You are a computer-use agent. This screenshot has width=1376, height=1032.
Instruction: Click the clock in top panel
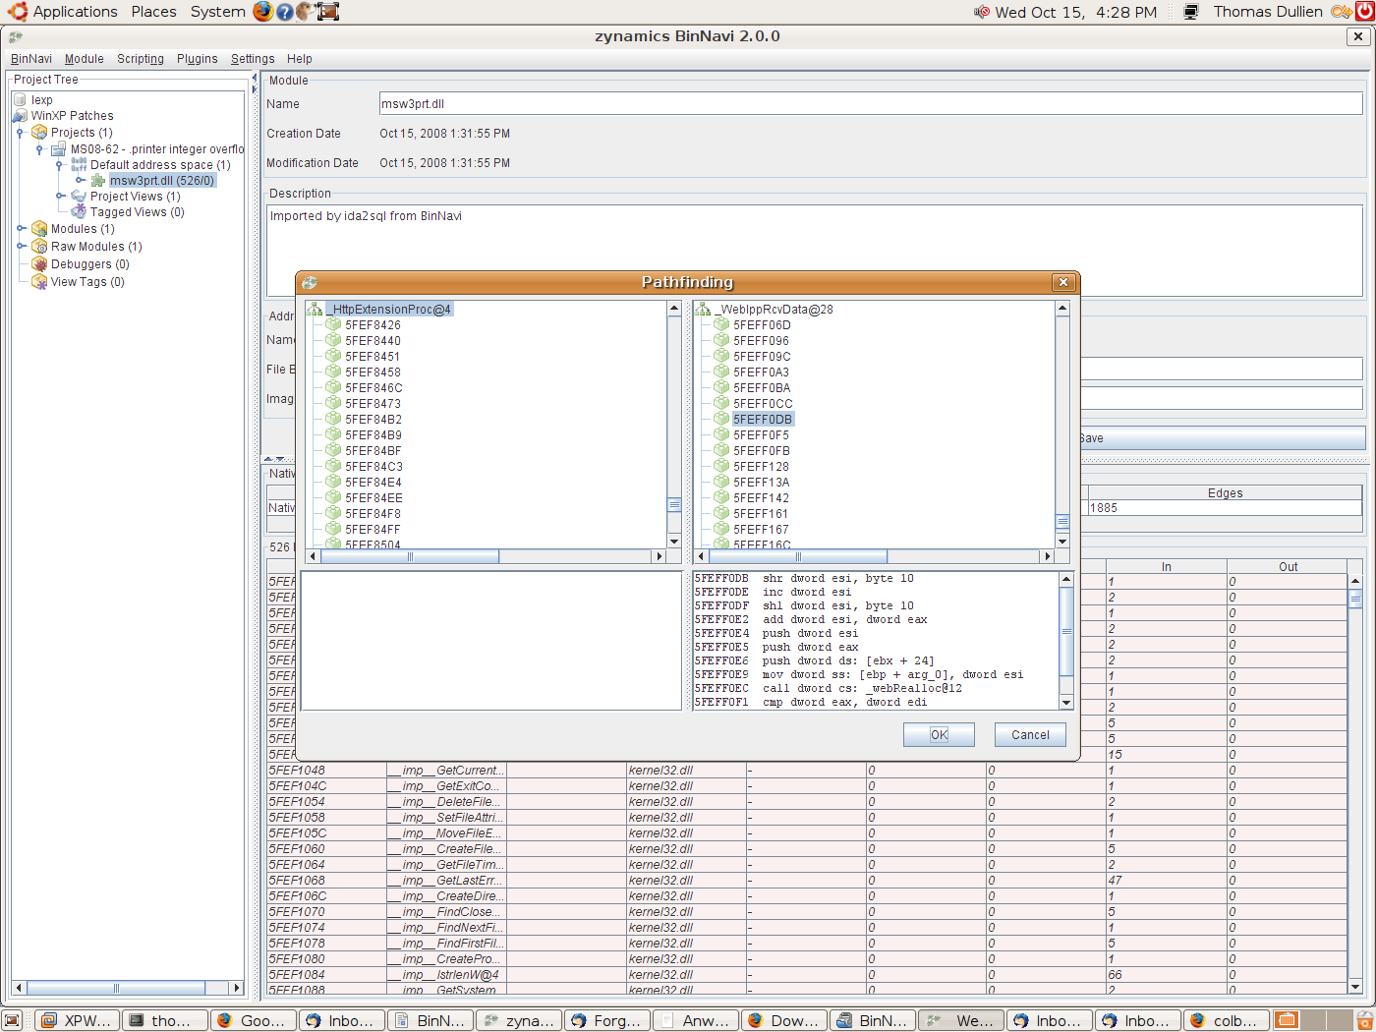tap(1075, 12)
